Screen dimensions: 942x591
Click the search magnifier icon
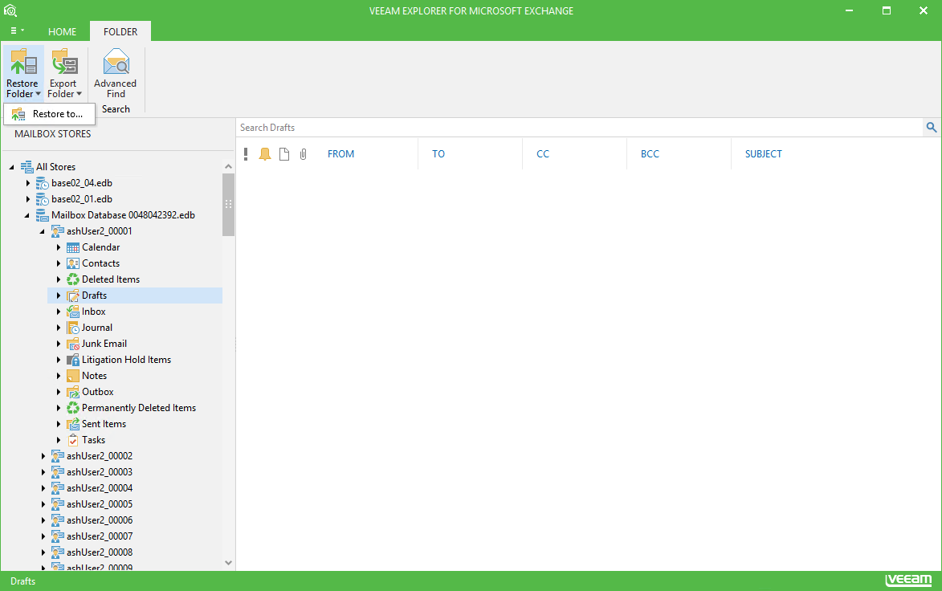(932, 128)
